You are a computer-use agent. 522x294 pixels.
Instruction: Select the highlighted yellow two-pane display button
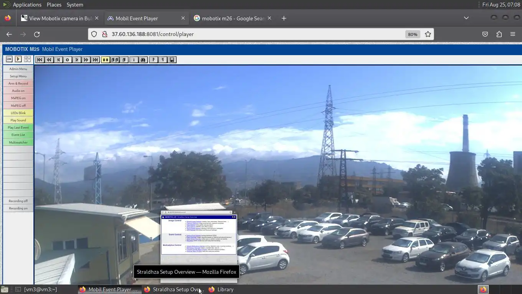click(105, 60)
